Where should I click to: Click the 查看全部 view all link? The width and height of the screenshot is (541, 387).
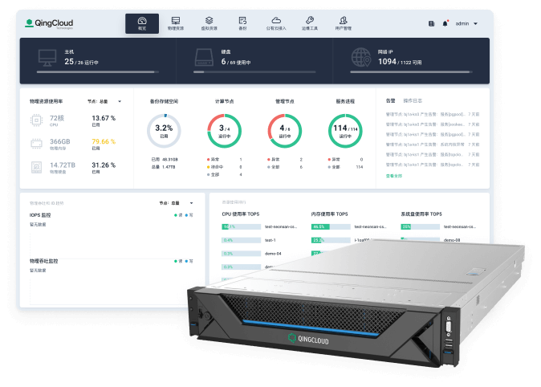[393, 176]
